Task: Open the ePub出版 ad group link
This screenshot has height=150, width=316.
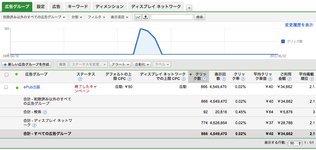Action: [x=32, y=87]
